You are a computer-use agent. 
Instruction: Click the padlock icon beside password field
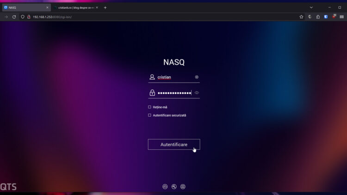click(152, 92)
